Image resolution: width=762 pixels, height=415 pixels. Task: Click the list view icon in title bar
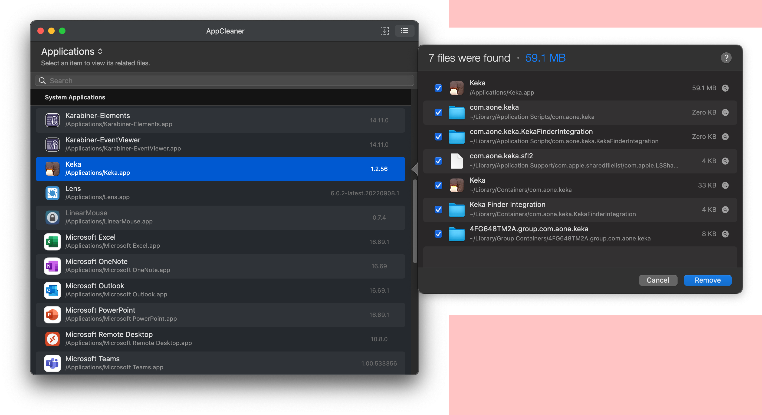tap(404, 31)
